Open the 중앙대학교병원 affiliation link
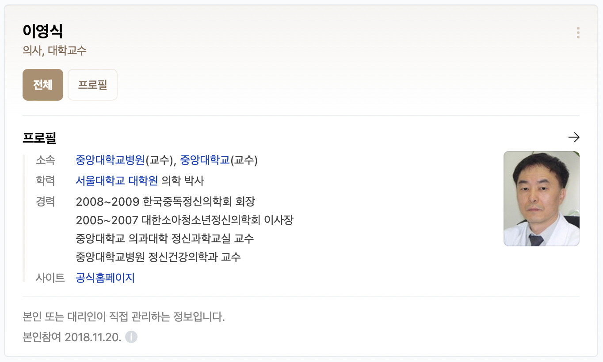603x362 pixels. 111,160
